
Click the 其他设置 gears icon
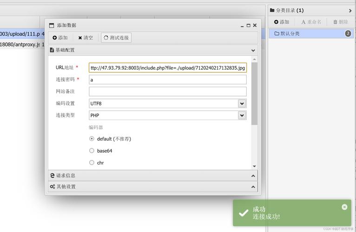53,187
